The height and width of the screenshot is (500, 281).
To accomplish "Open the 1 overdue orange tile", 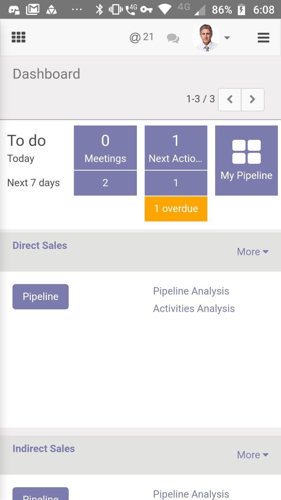I will pos(176,209).
